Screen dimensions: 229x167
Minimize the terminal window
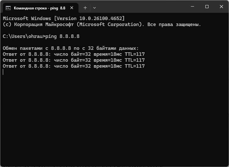tap(192, 7)
